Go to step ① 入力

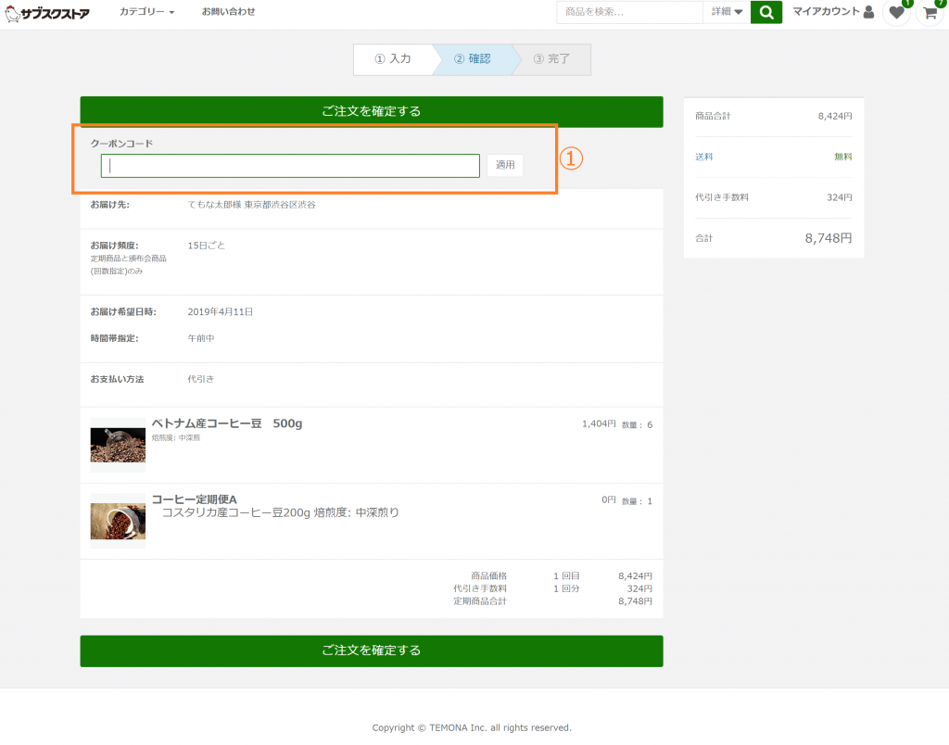393,59
